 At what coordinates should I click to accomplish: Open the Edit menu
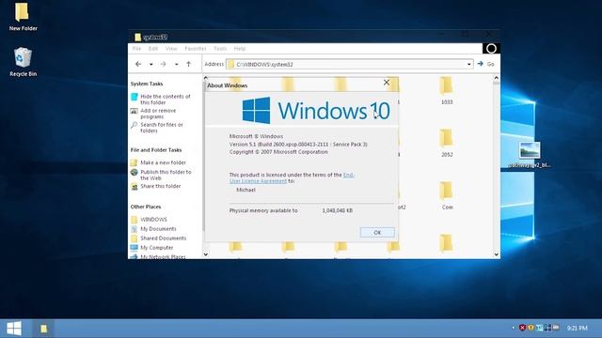point(153,49)
